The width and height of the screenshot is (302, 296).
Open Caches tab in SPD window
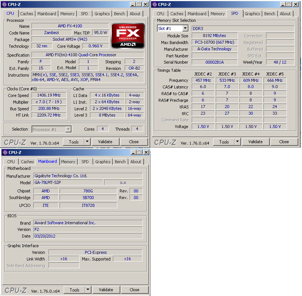click(x=177, y=14)
